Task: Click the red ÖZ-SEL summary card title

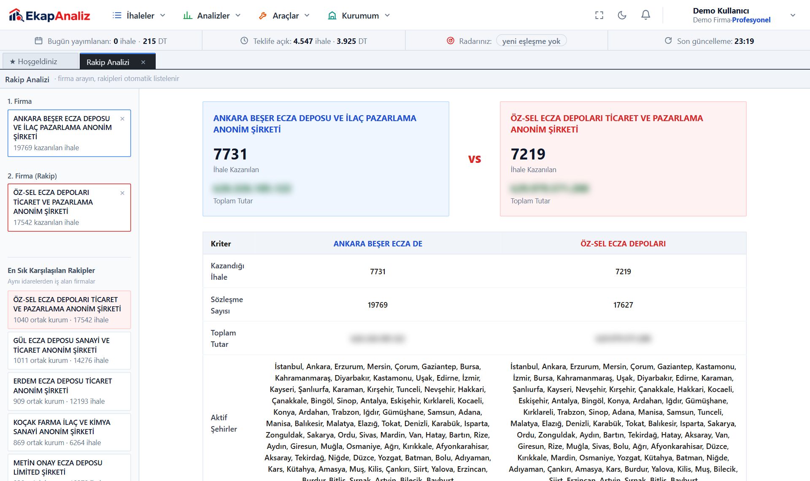Action: pyautogui.click(x=607, y=124)
